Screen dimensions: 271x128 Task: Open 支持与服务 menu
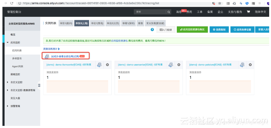(235, 12)
